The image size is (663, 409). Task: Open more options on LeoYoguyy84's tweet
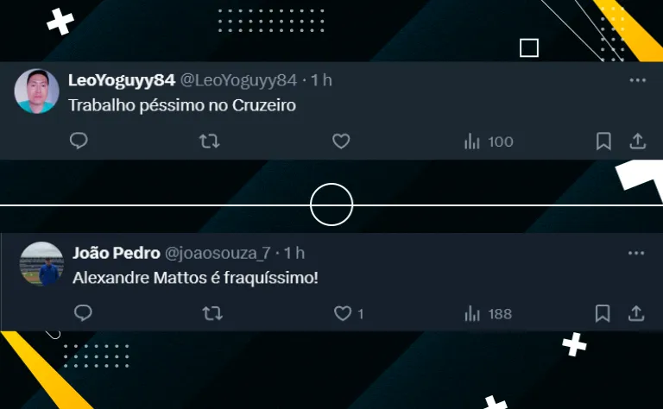(637, 80)
